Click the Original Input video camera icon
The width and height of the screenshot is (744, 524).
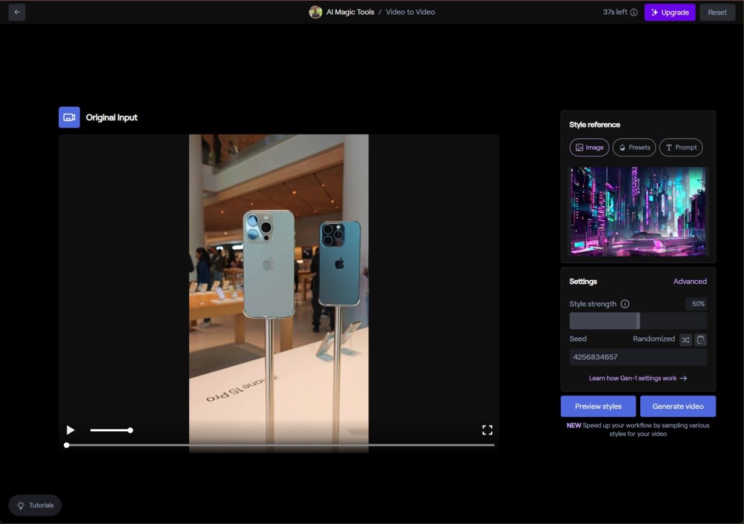pyautogui.click(x=69, y=116)
